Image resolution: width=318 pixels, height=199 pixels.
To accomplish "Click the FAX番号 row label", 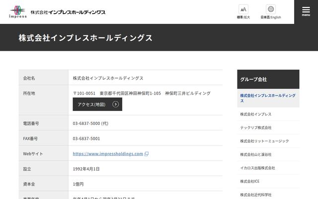I will 30,138.
